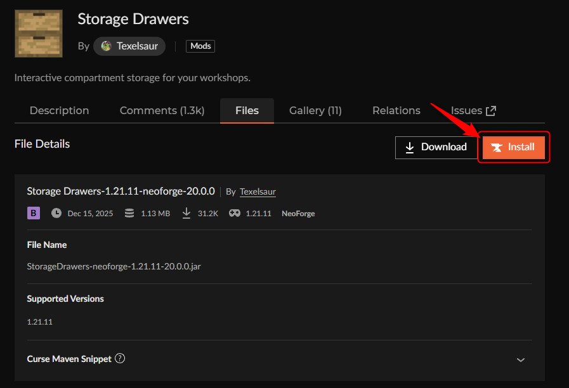Click the Download button
Viewport: 569px width, 388px height.
click(436, 146)
